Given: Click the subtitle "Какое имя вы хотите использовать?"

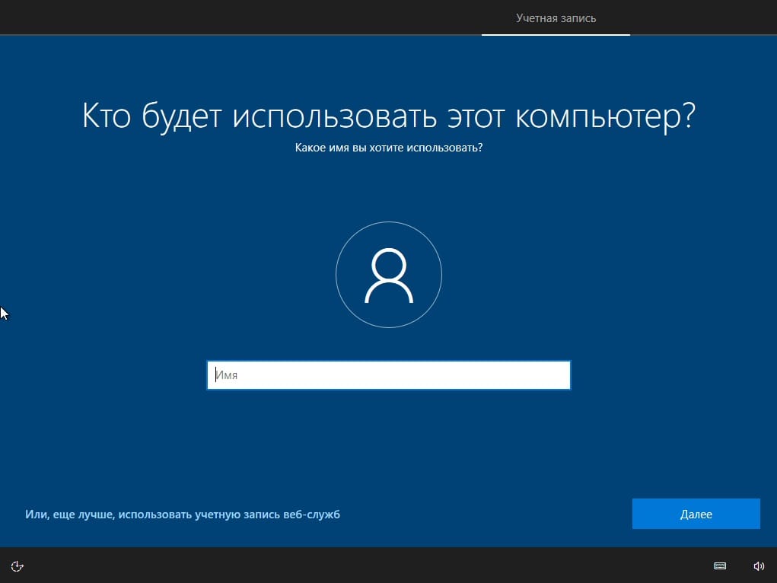Looking at the screenshot, I should coord(388,148).
